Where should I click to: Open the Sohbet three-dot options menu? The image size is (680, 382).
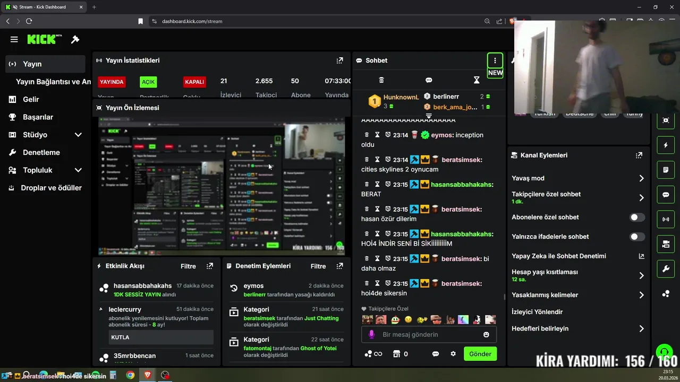coord(495,60)
